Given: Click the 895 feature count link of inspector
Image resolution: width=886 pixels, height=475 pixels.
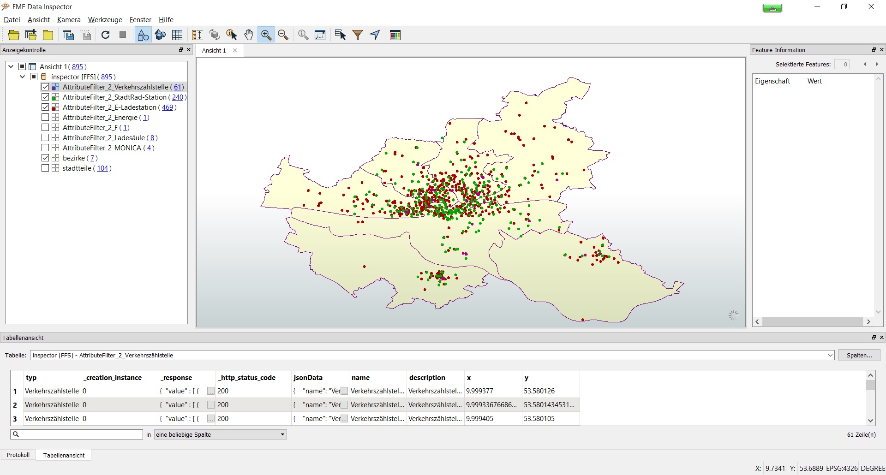Looking at the screenshot, I should click(107, 77).
